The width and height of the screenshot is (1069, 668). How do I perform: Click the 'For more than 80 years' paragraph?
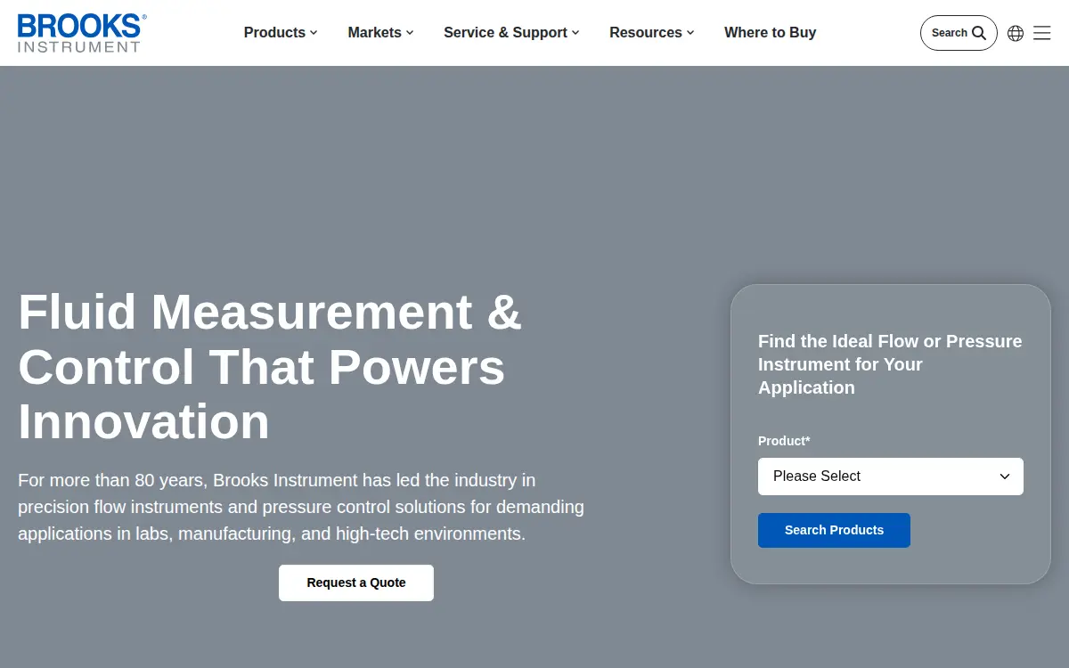(x=301, y=507)
